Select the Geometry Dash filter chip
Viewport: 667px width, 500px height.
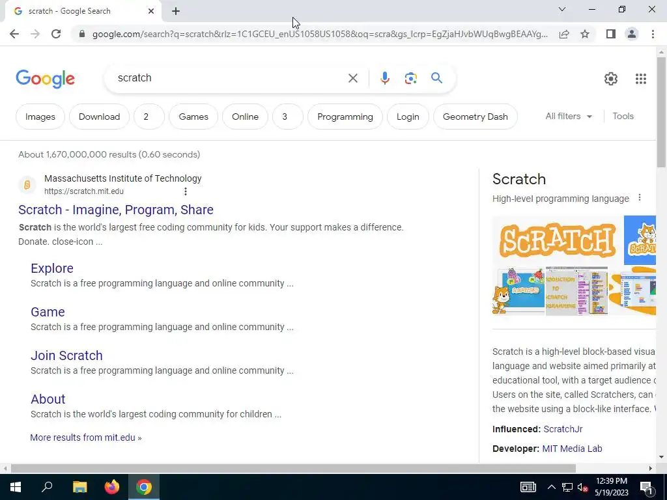(475, 117)
